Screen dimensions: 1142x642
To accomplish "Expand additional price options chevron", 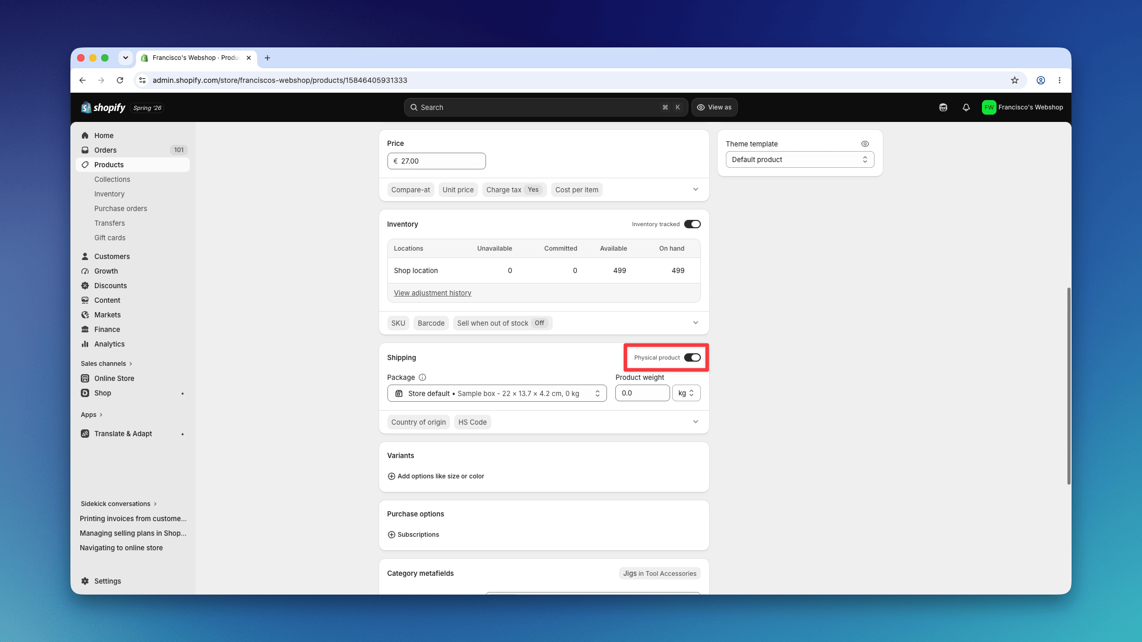I will pyautogui.click(x=696, y=189).
